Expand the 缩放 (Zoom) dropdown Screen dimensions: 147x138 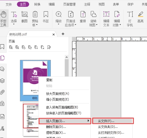(x=59, y=24)
